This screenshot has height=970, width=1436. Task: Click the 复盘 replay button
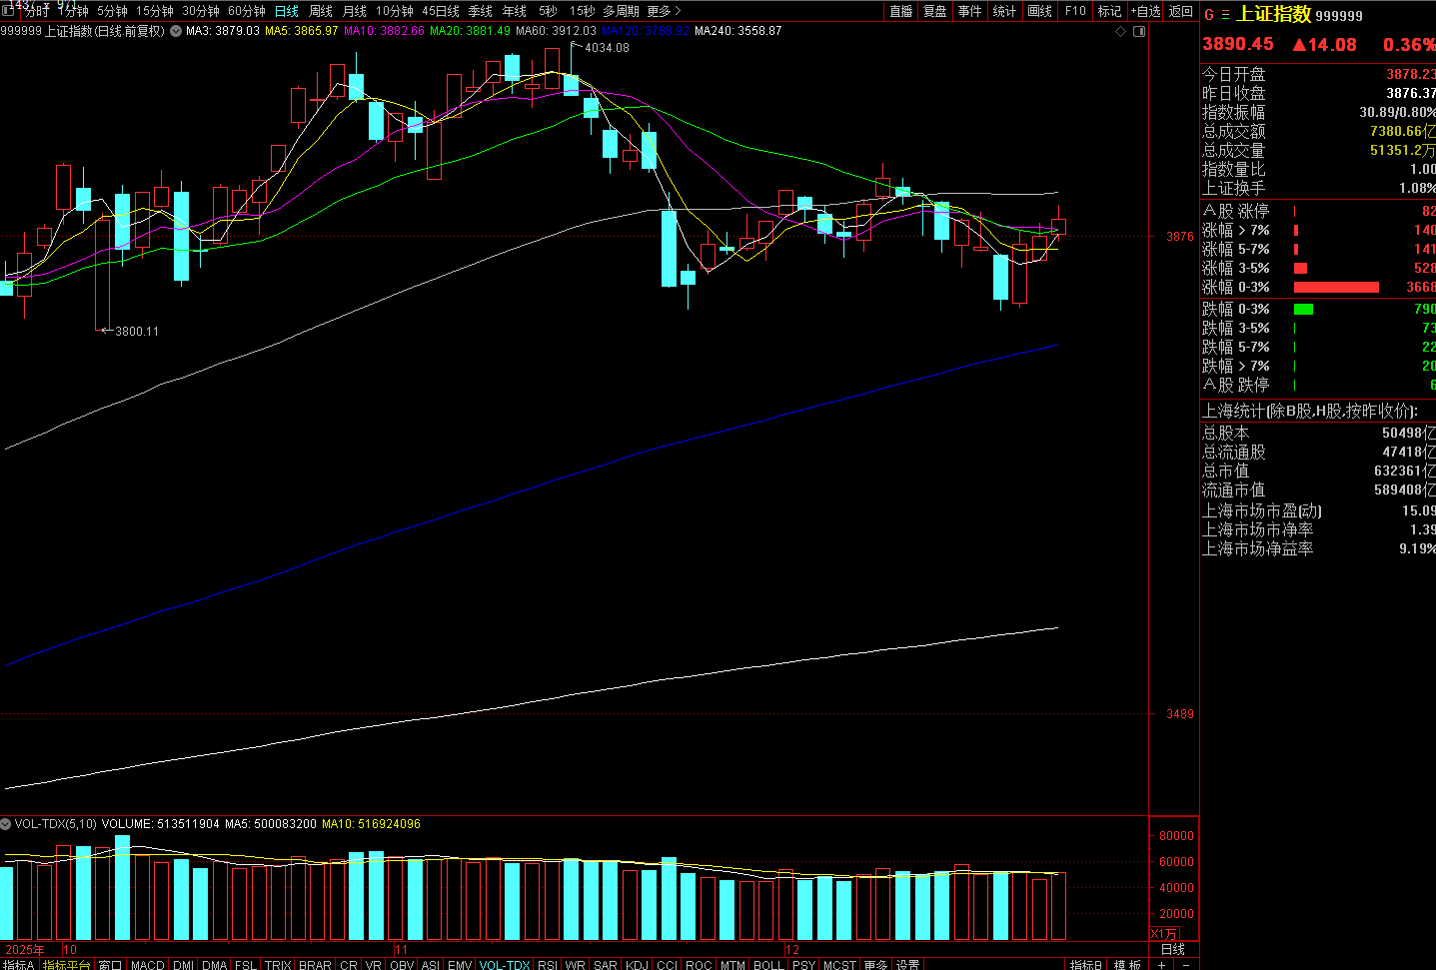pyautogui.click(x=935, y=11)
